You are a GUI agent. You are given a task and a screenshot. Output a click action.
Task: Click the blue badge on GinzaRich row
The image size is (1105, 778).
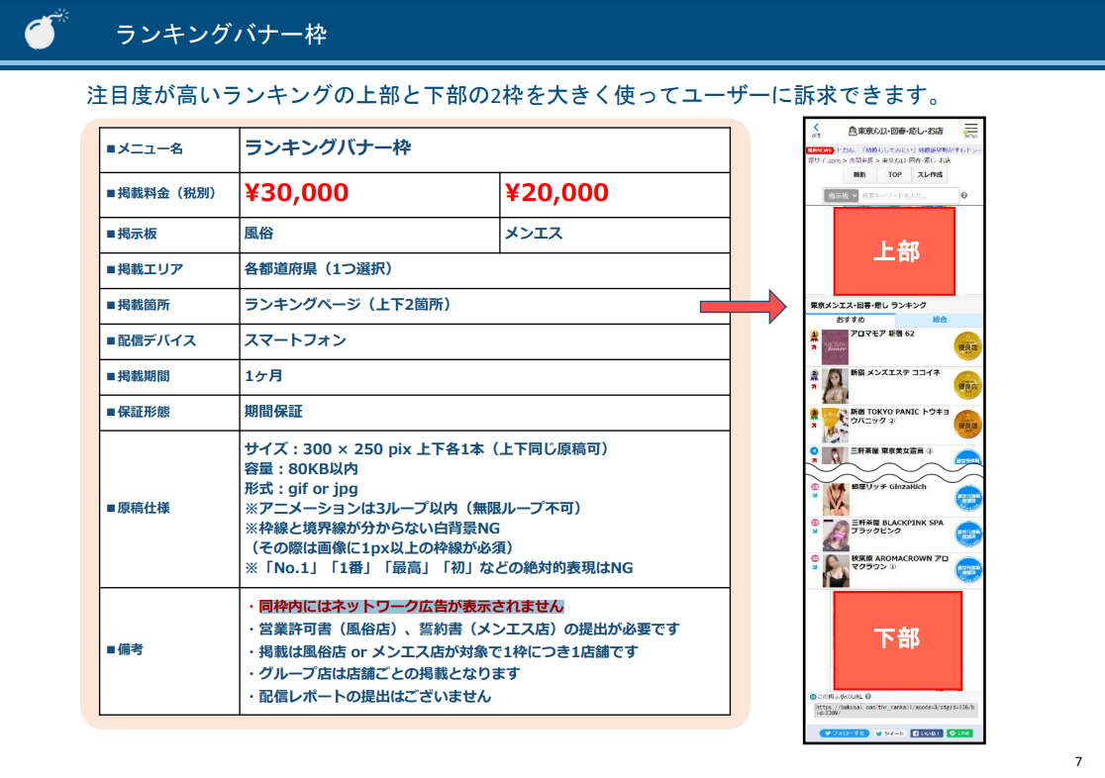(x=968, y=498)
